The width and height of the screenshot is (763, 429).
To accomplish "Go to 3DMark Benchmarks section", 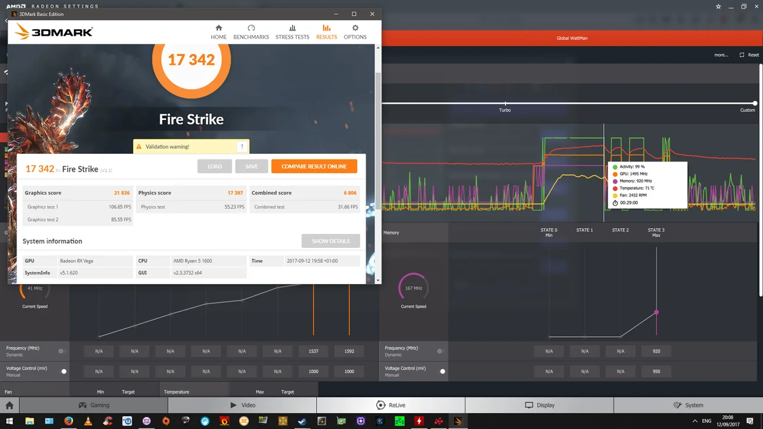I will point(251,32).
